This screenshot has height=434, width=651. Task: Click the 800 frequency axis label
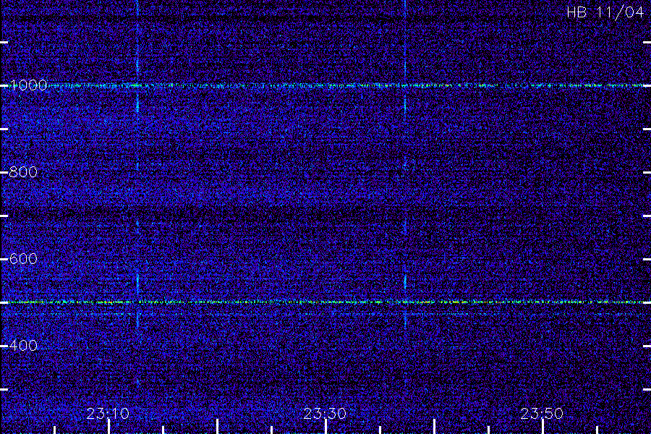click(x=23, y=172)
